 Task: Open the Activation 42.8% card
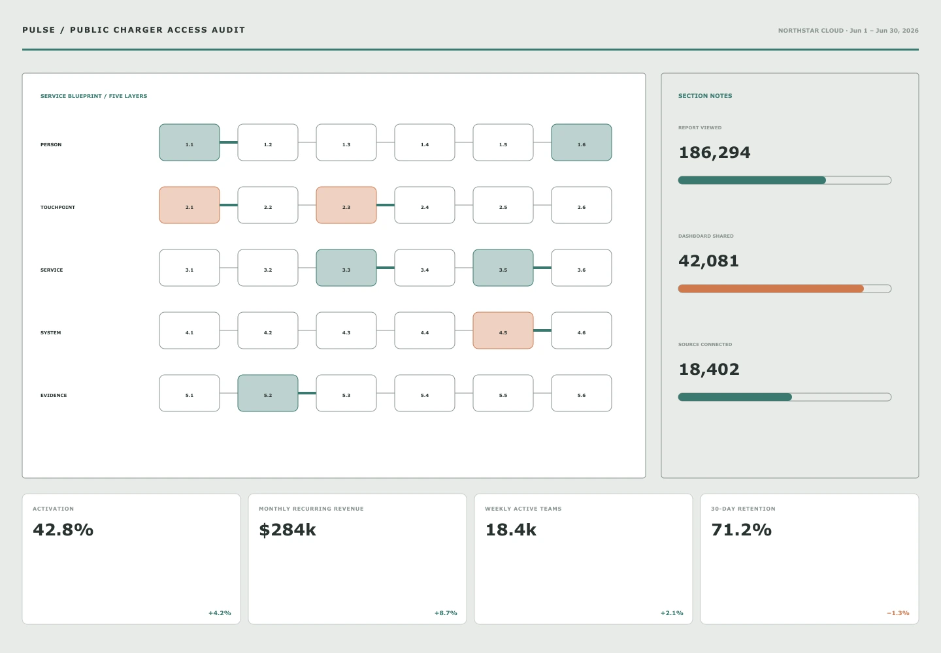[131, 559]
